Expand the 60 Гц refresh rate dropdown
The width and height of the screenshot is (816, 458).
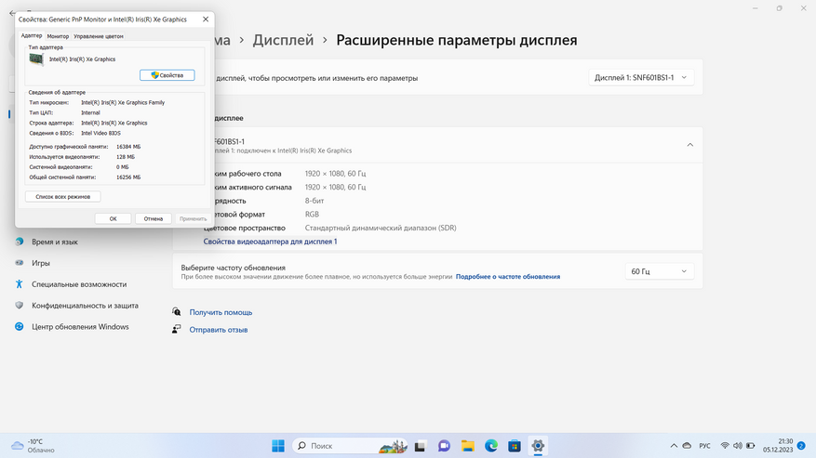click(659, 271)
